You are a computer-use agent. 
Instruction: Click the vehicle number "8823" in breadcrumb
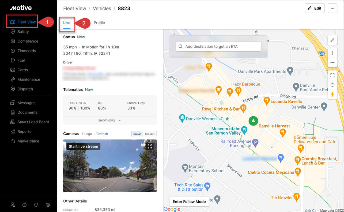[x=124, y=8]
